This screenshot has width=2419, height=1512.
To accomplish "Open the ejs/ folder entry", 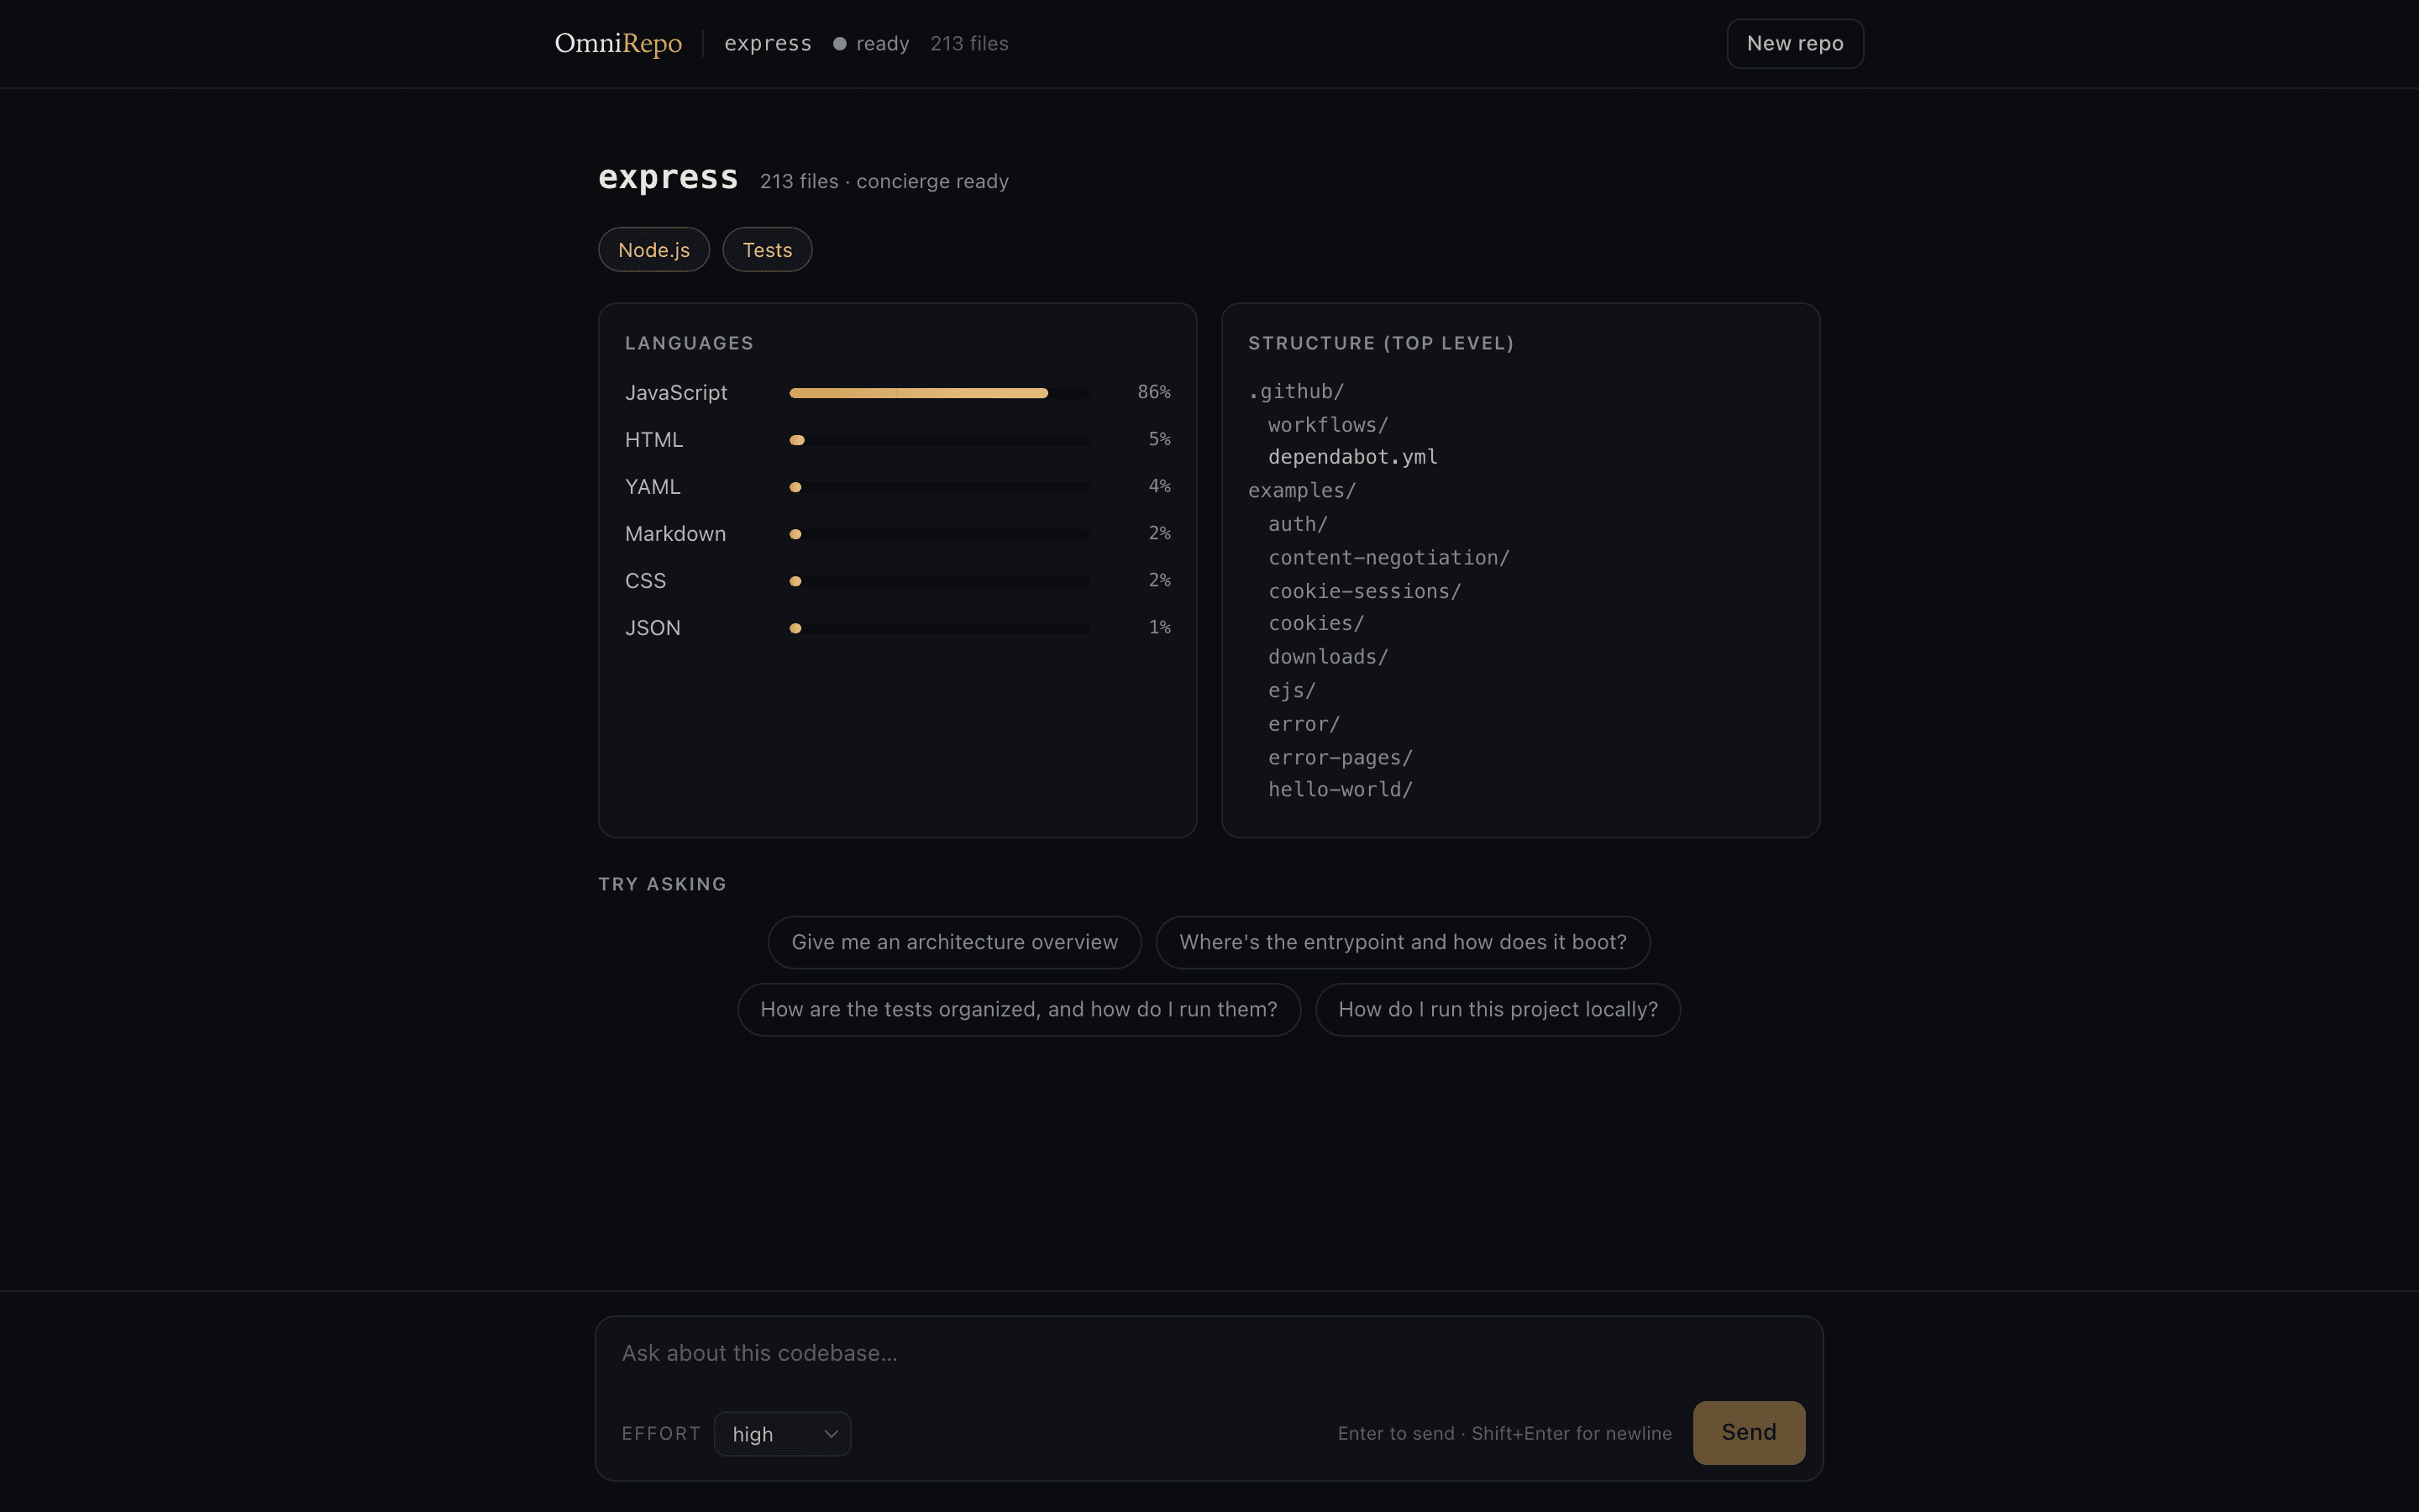I will click(x=1292, y=690).
